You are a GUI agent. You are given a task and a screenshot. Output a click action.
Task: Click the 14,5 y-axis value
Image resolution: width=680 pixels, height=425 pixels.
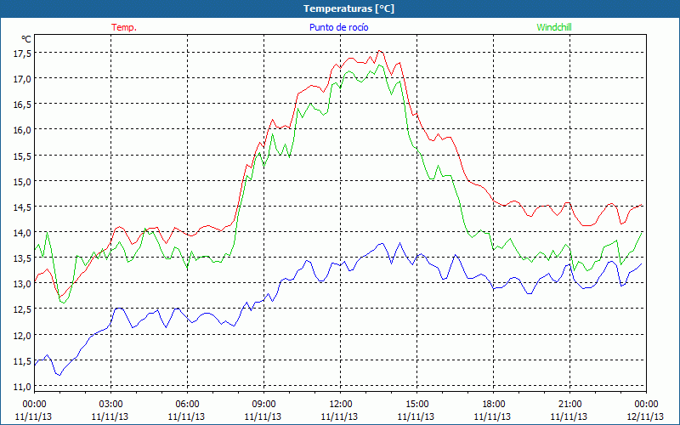pyautogui.click(x=23, y=207)
